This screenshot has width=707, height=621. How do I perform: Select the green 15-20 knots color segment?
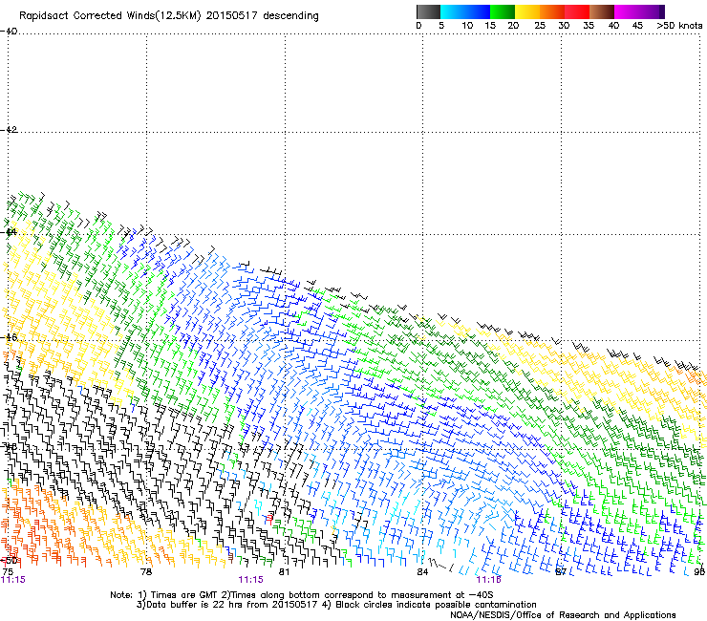click(503, 11)
